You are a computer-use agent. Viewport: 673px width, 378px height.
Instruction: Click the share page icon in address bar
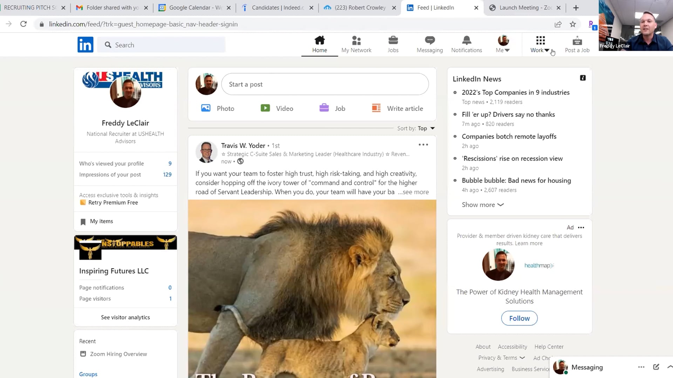click(558, 24)
